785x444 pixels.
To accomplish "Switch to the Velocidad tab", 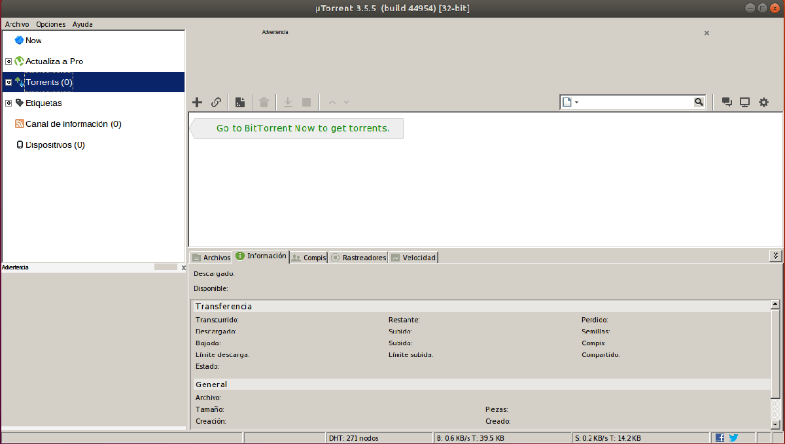I will 417,257.
